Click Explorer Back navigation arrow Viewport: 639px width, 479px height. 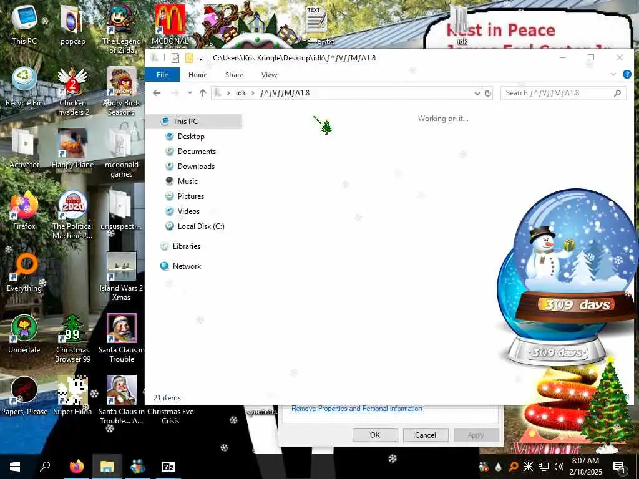157,93
